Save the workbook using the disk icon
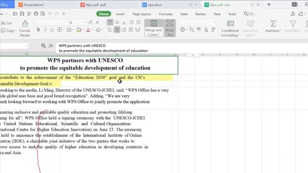This screenshot has width=308, height=173. pyautogui.click(x=22, y=14)
